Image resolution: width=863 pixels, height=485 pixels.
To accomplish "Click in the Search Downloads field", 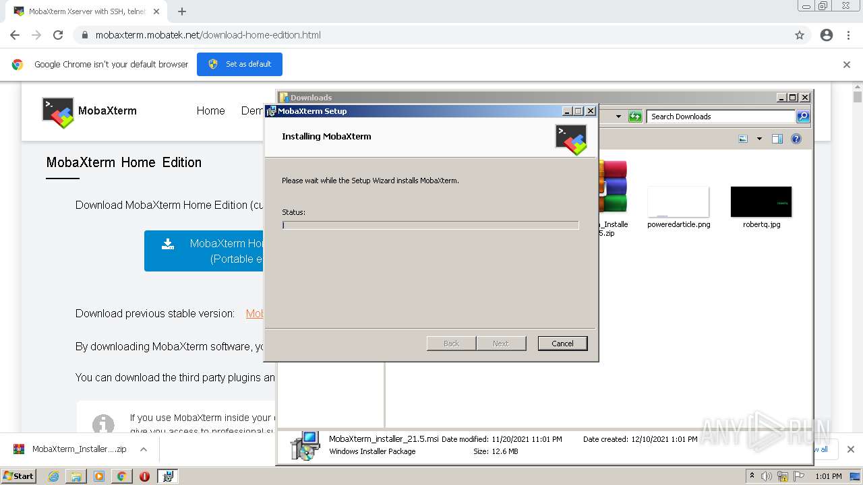I will tap(721, 117).
